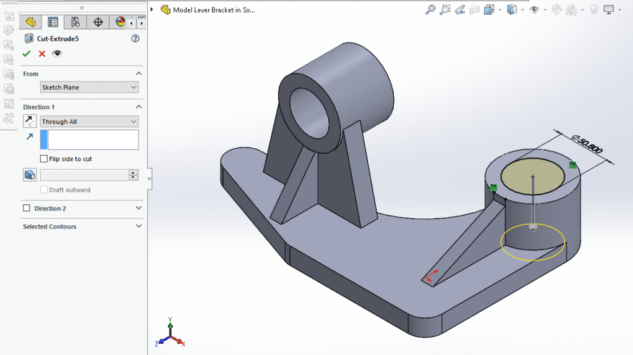
Task: Click the Cut-Extrude5 feature icon
Action: [x=29, y=39]
